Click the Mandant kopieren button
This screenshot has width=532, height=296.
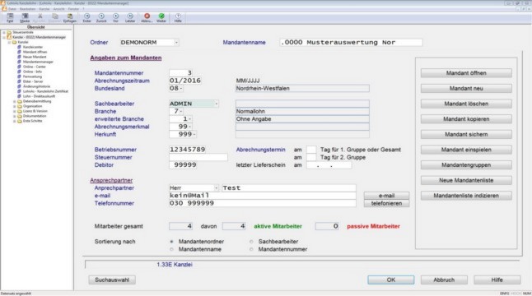pyautogui.click(x=466, y=119)
